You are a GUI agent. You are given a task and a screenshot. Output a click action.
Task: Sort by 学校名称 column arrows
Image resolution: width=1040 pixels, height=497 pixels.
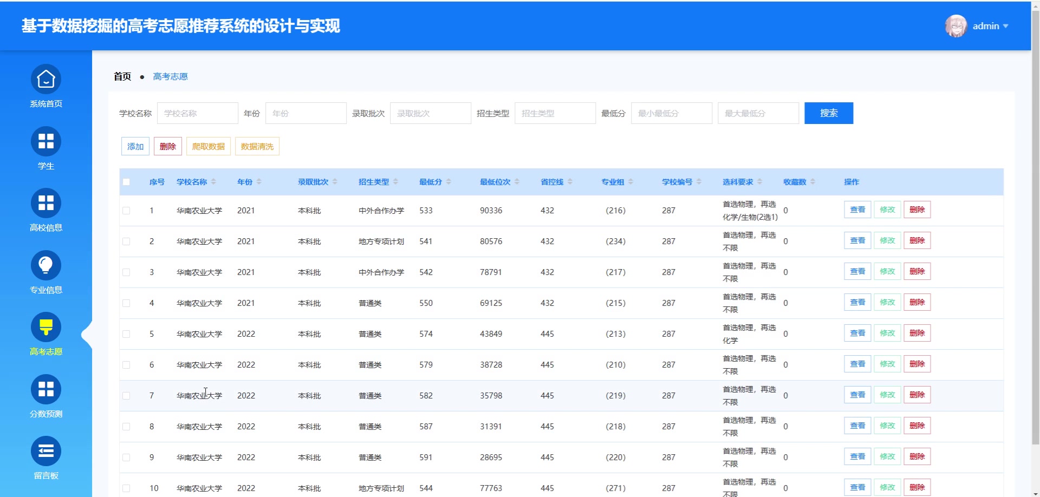[x=213, y=182]
